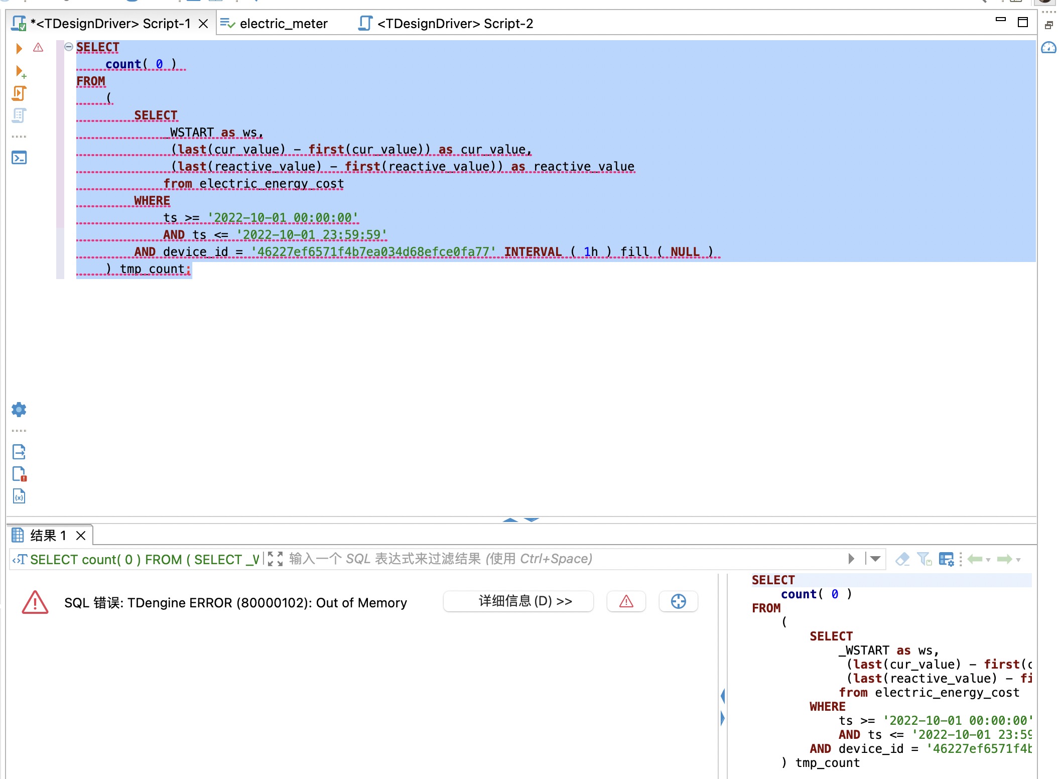
Task: Open a new SQL console terminal
Action: pyautogui.click(x=19, y=158)
